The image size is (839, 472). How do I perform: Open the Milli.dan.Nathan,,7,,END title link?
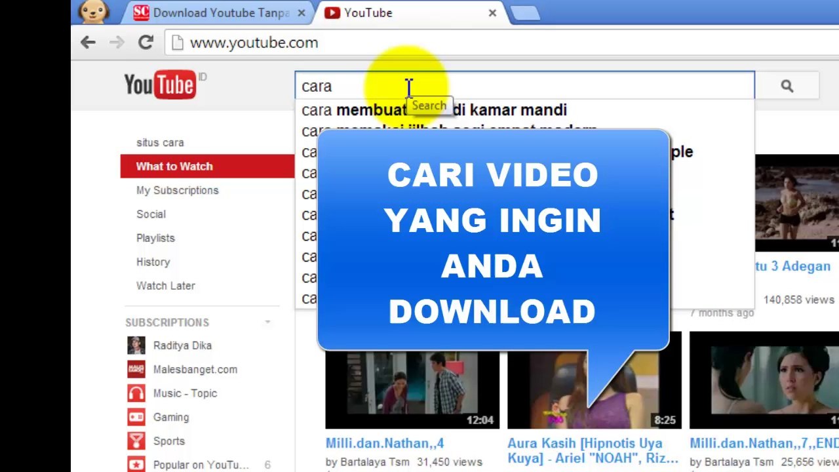click(764, 443)
